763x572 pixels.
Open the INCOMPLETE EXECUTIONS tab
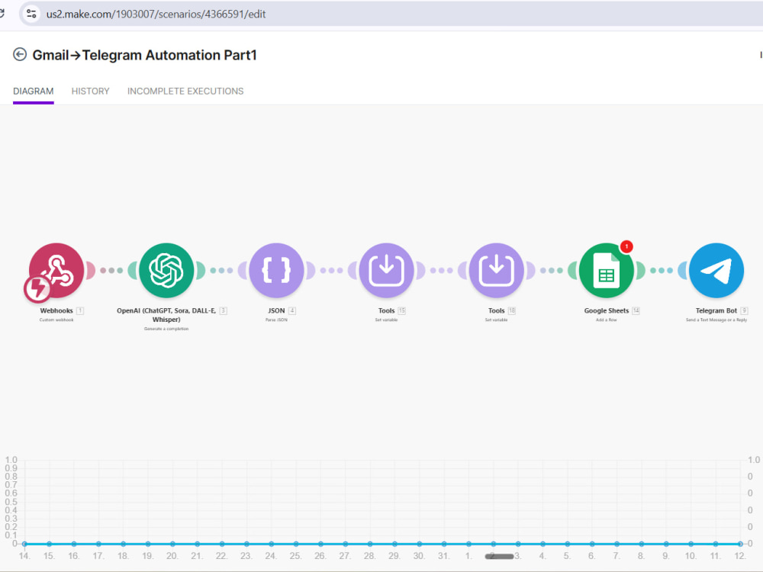click(185, 91)
